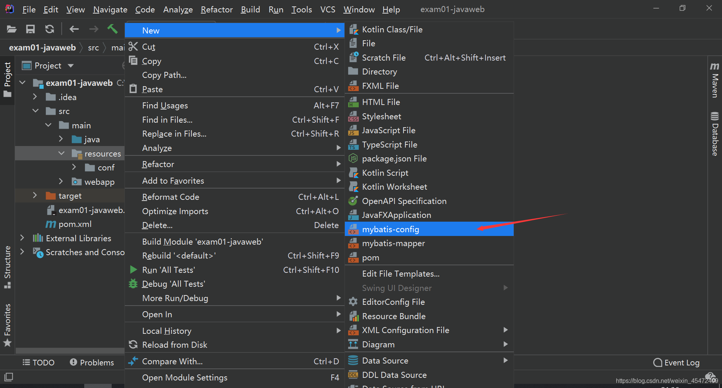The height and width of the screenshot is (388, 722).
Task: Expand the Data Source submenu
Action: tap(429, 361)
